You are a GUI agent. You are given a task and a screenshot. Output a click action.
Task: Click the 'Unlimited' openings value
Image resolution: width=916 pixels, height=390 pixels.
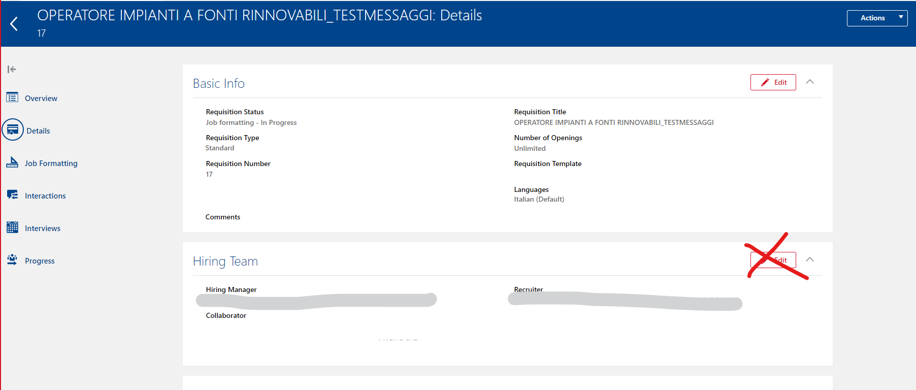click(x=530, y=148)
